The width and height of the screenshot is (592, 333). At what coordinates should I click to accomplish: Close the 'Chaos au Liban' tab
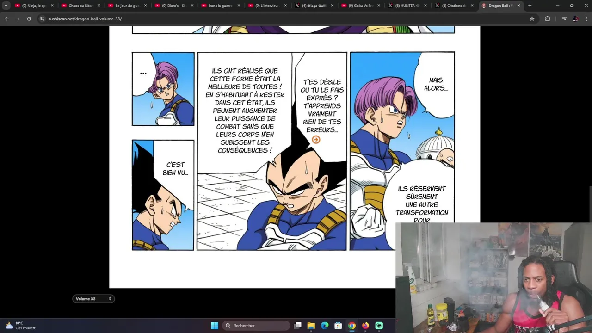point(99,6)
